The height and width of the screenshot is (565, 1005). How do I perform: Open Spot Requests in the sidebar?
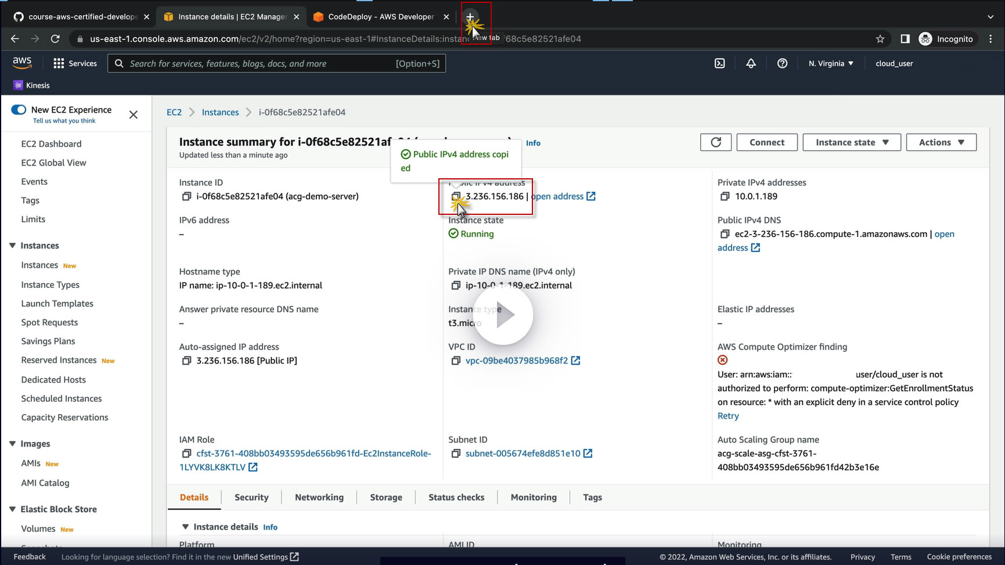49,322
